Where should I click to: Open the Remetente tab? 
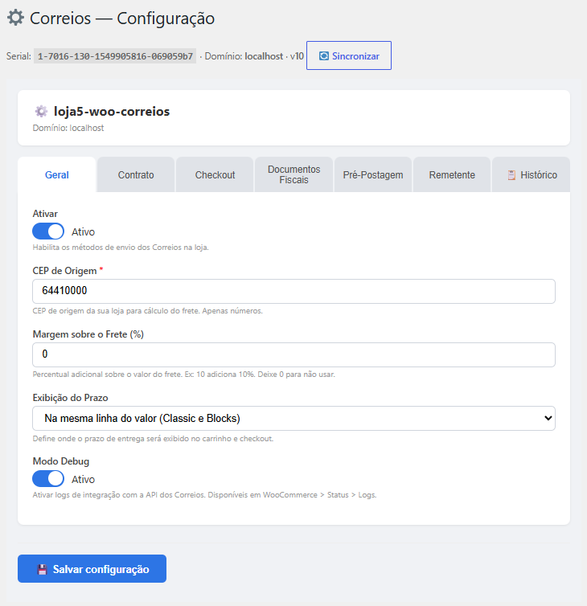(x=452, y=174)
